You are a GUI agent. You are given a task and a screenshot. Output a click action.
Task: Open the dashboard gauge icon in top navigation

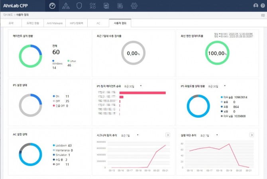click(x=52, y=6)
